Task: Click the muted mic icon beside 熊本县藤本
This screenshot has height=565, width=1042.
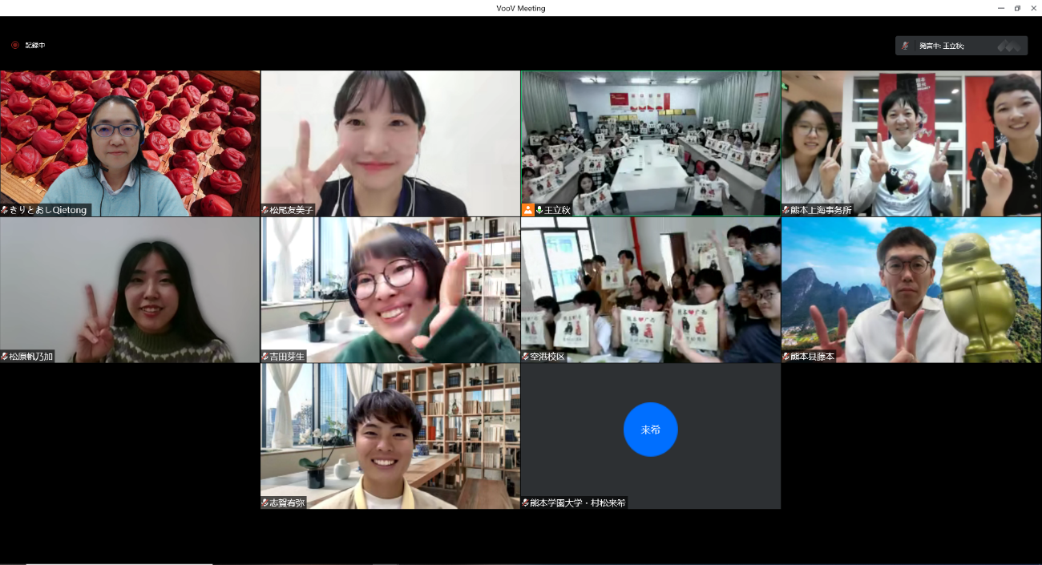Action: (786, 357)
